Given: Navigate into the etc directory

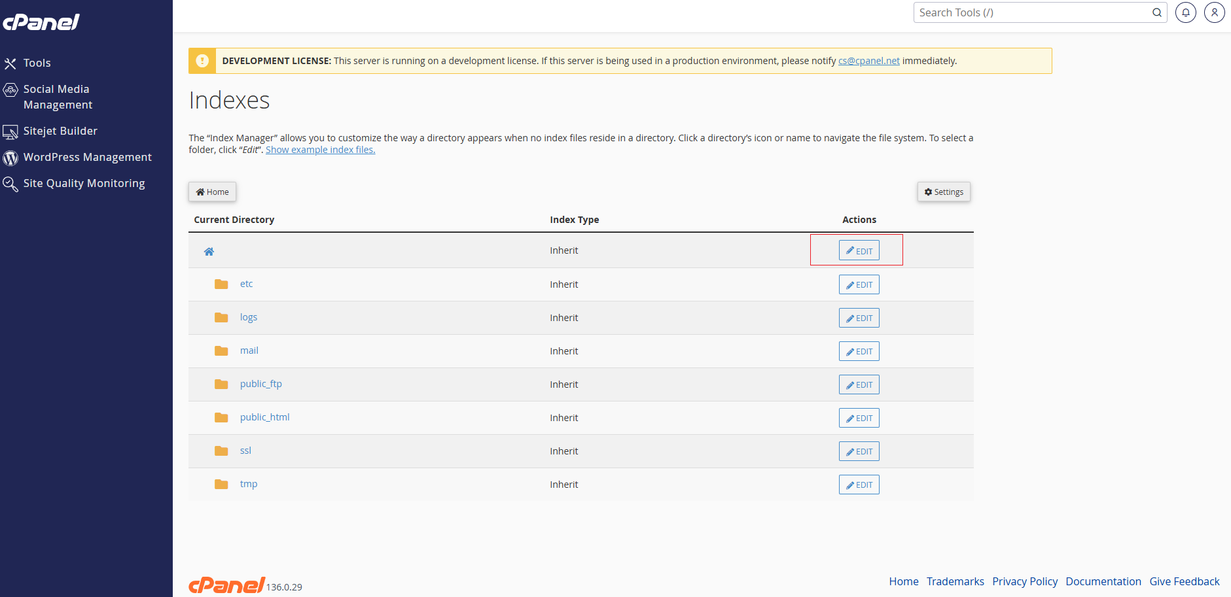Looking at the screenshot, I should 246,284.
